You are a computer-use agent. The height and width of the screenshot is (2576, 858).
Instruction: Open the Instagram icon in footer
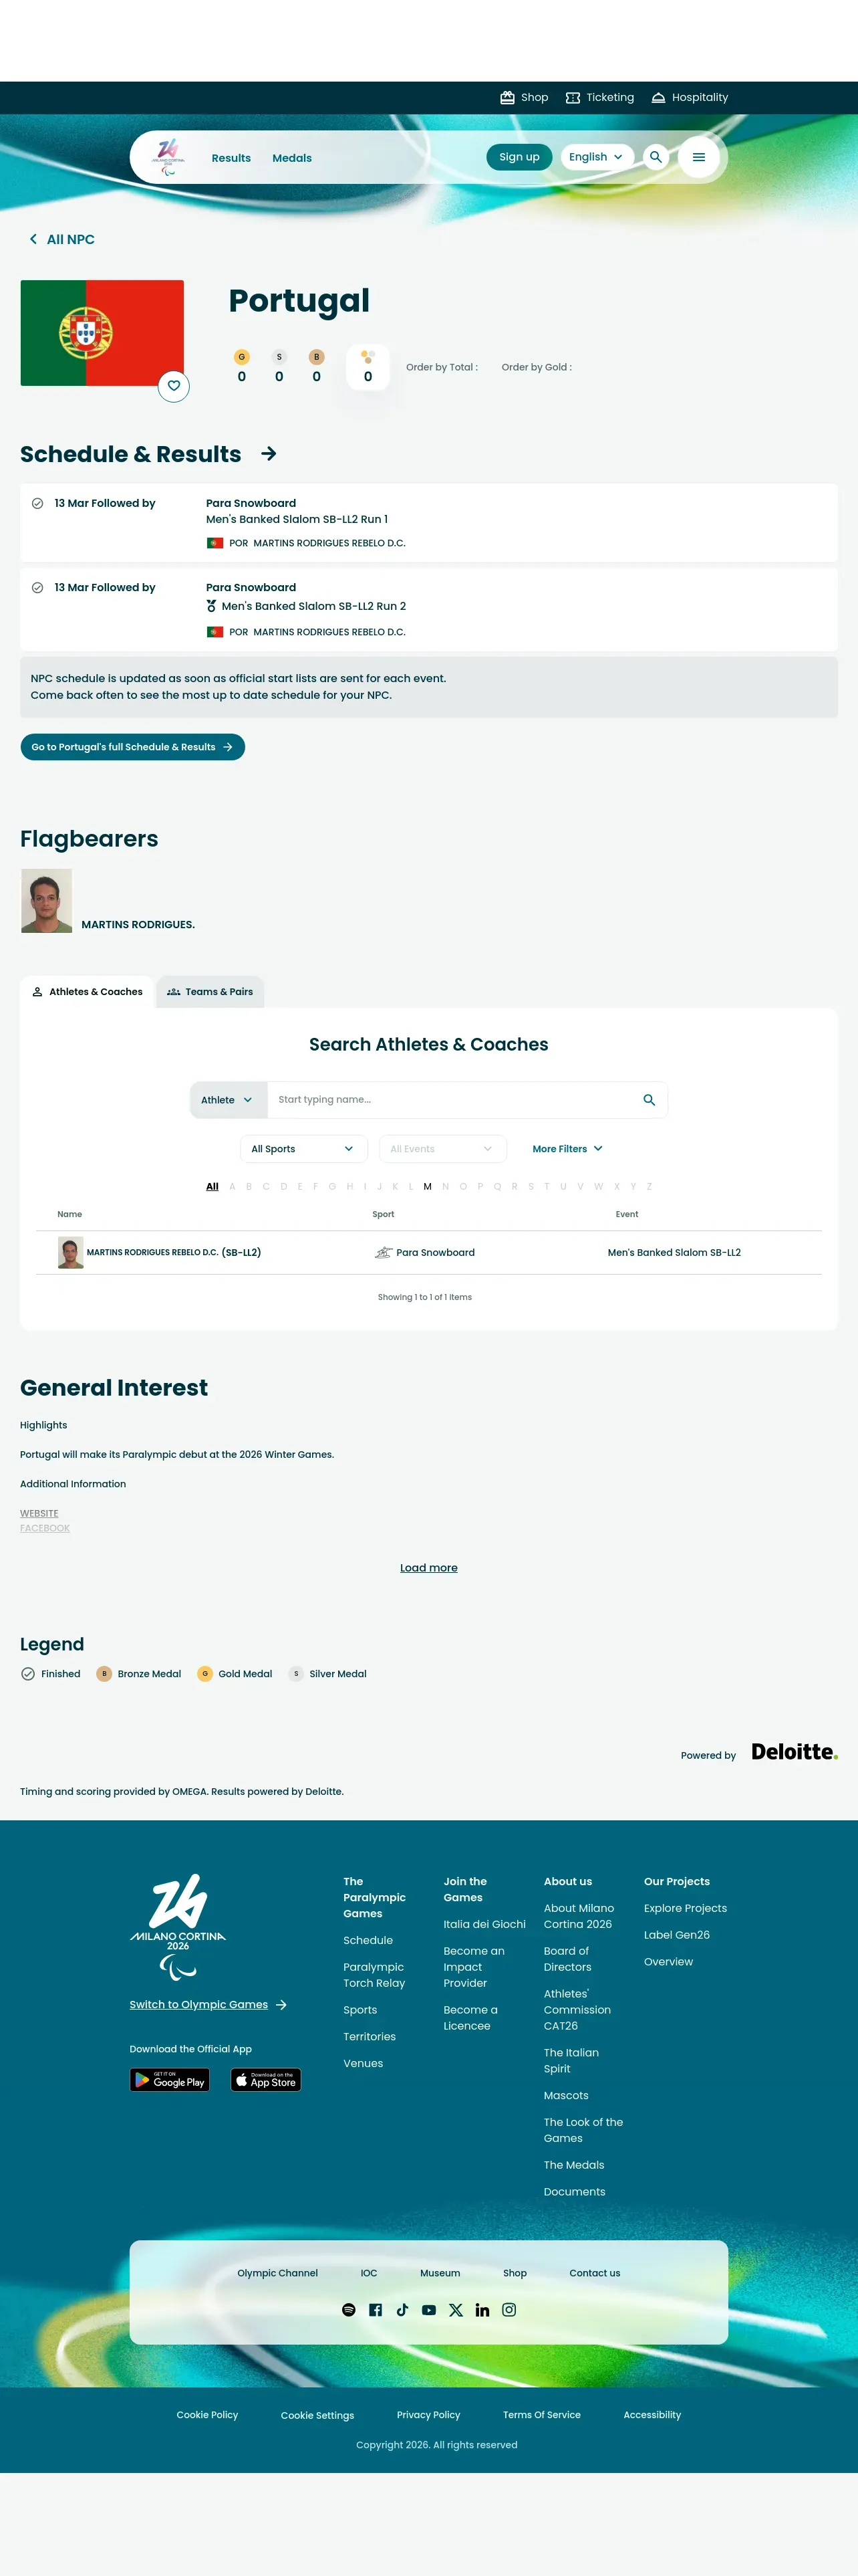pos(509,2309)
